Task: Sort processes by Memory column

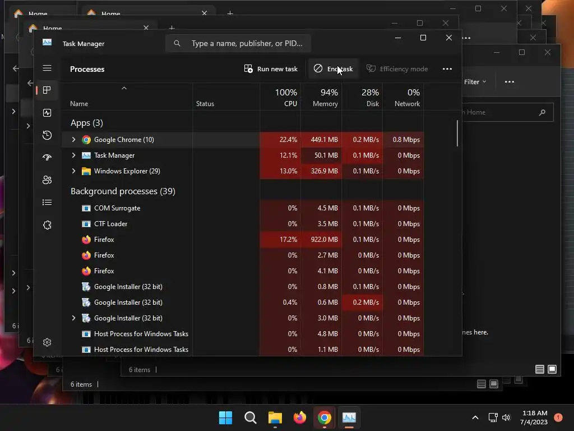Action: click(321, 97)
